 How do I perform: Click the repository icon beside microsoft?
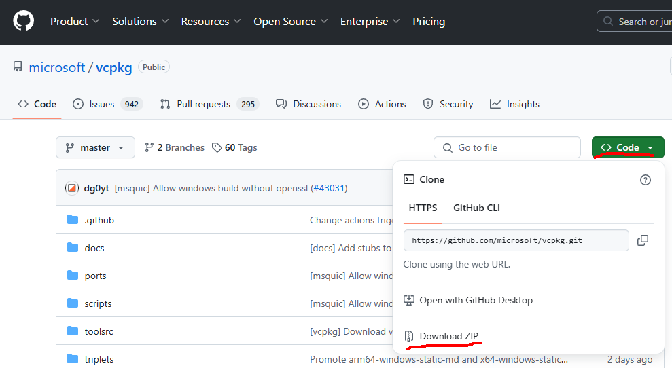point(18,67)
